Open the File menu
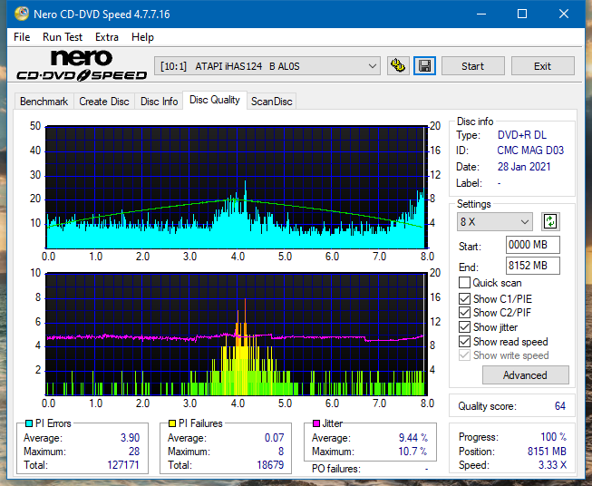 [22, 37]
